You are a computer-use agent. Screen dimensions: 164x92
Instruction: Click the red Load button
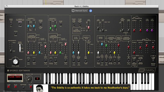click(x=9, y=87)
